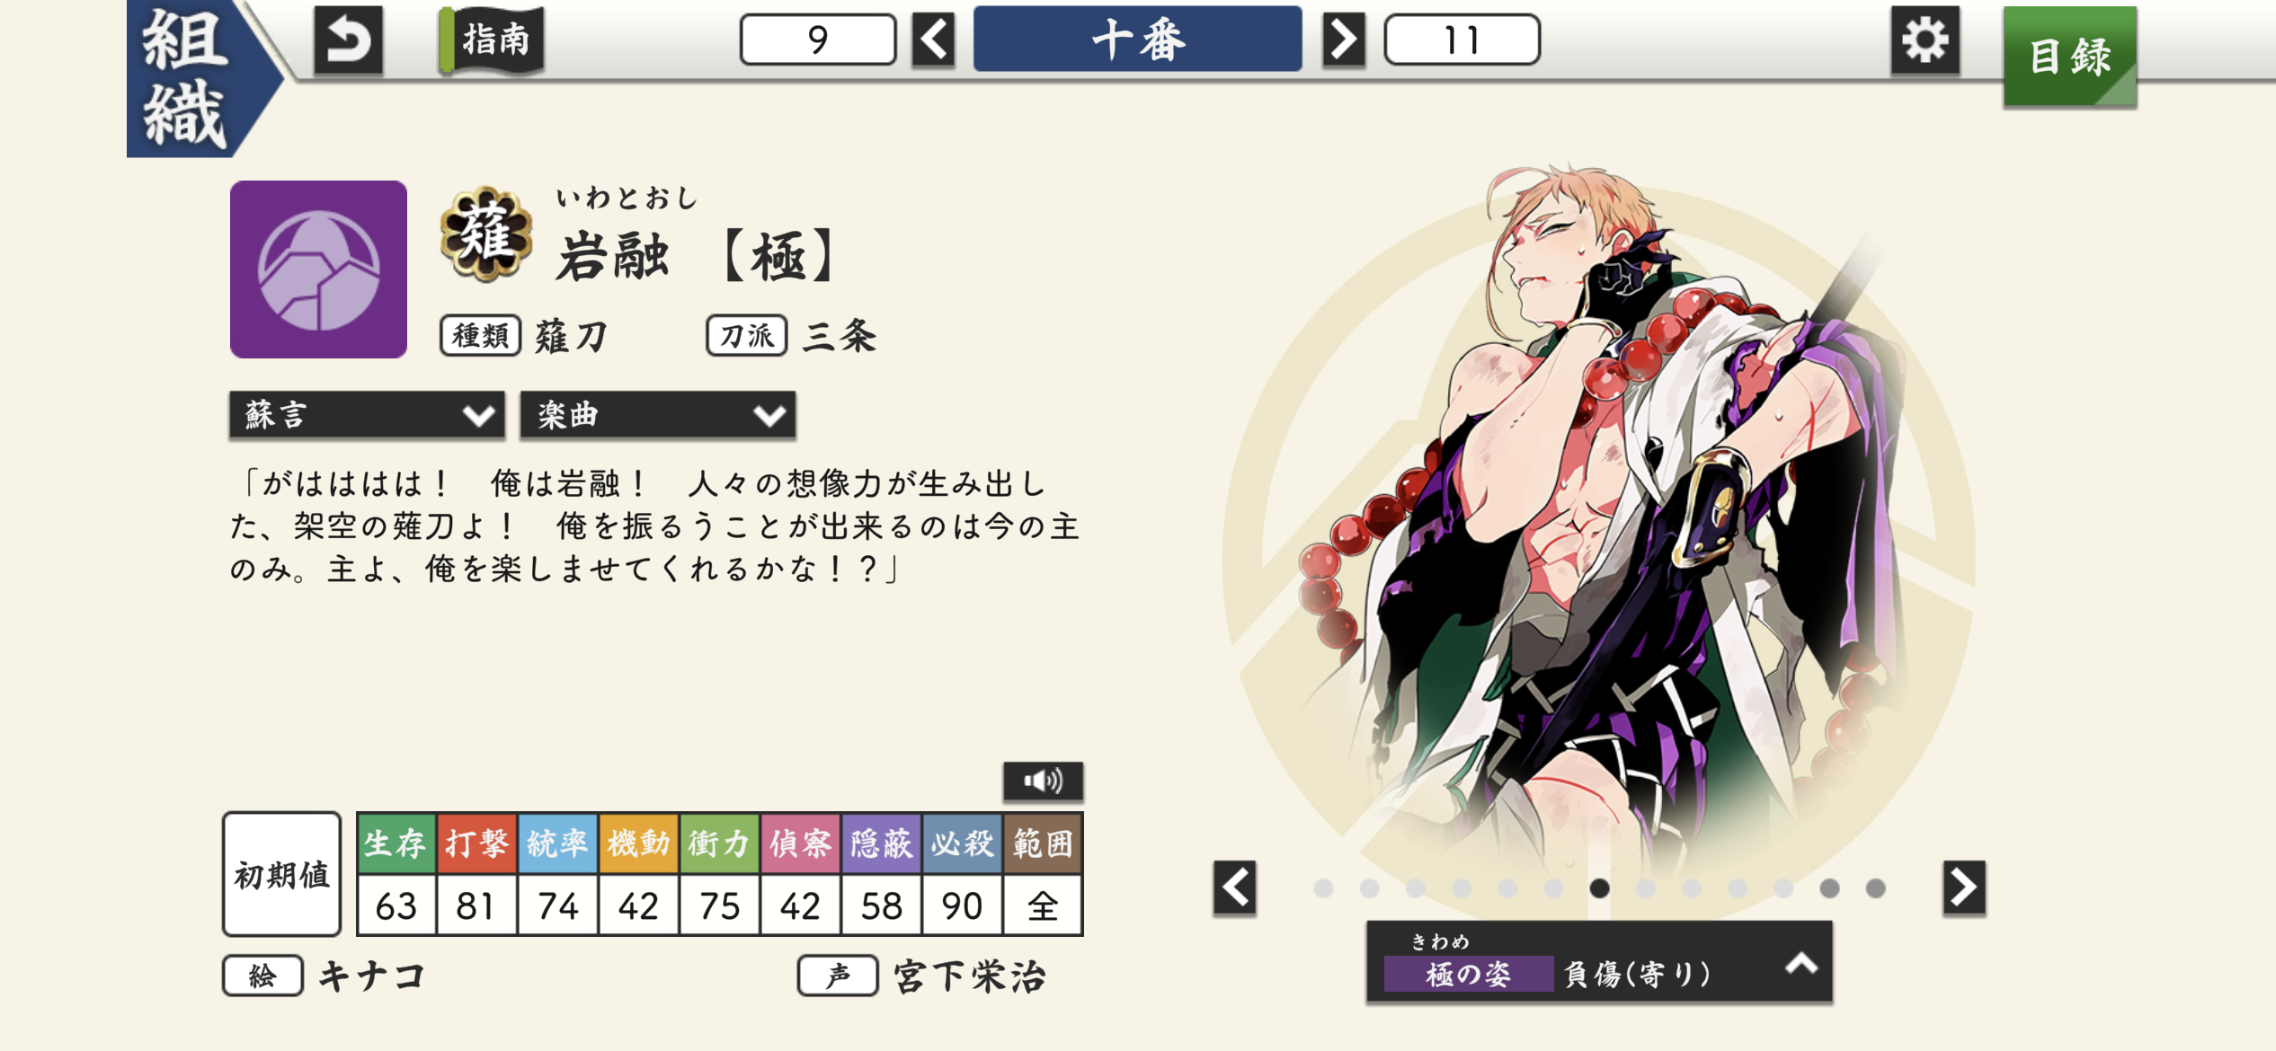Jump to entry number 9
Screen dimensions: 2276x1051
pos(818,40)
